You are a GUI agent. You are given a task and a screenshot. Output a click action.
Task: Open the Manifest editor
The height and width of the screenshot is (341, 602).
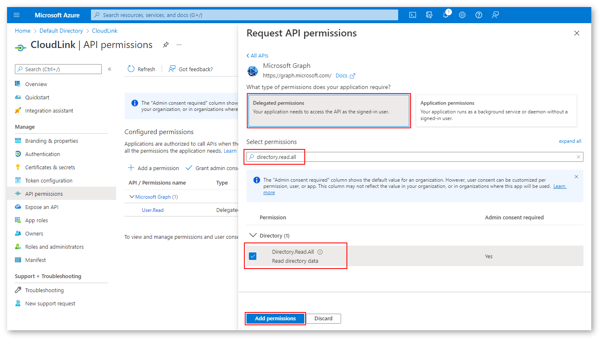tap(35, 260)
